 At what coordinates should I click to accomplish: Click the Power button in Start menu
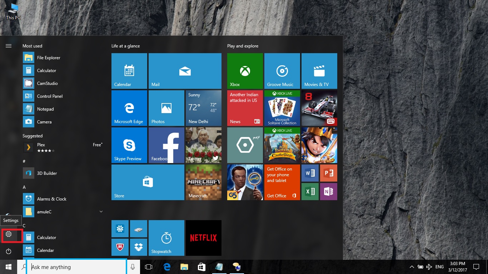(9, 251)
